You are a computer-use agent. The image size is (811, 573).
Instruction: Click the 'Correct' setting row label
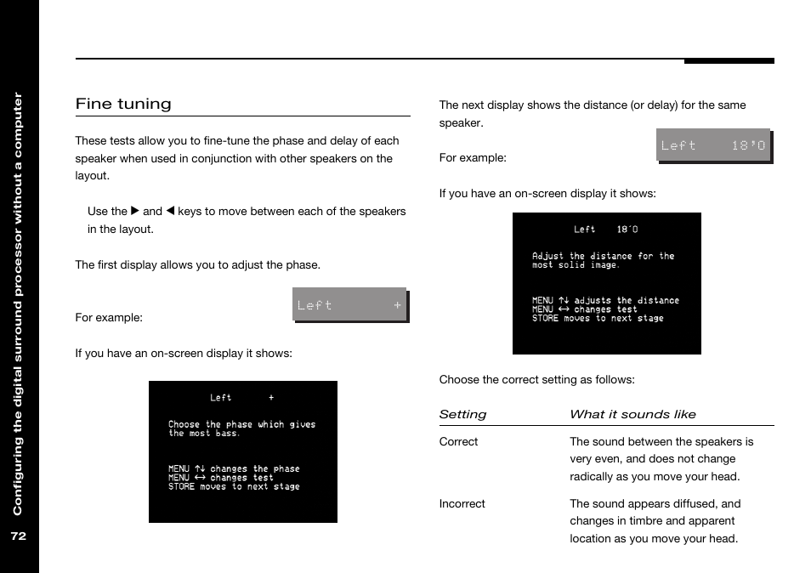458,441
